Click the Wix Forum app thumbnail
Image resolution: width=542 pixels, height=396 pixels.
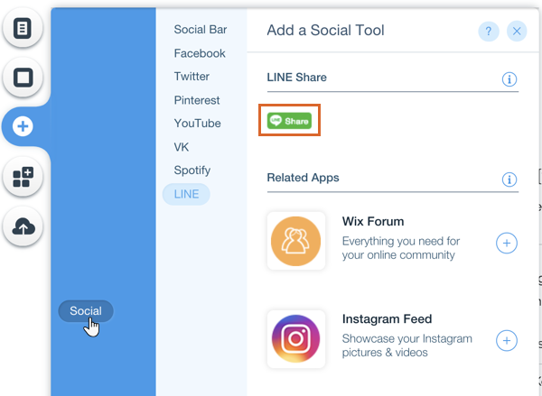pos(296,241)
